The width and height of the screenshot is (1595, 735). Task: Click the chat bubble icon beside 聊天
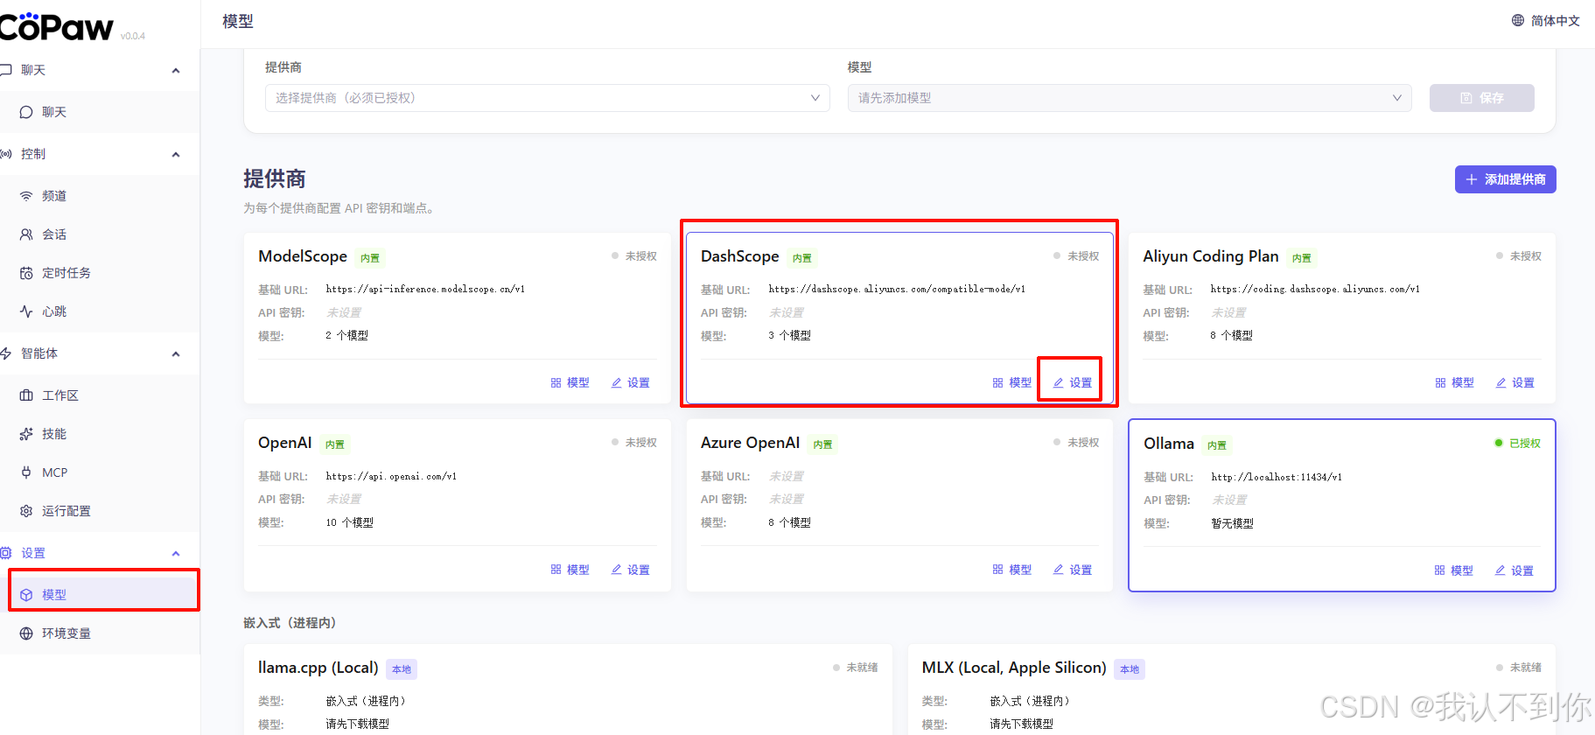(26, 112)
